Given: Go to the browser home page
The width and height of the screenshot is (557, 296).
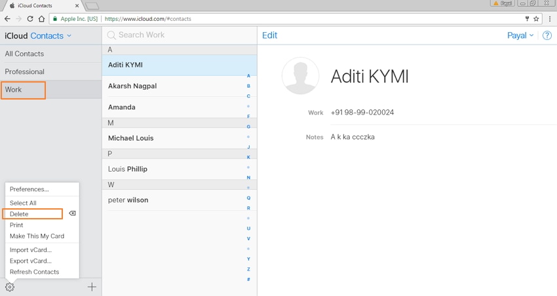Looking at the screenshot, I should point(41,19).
